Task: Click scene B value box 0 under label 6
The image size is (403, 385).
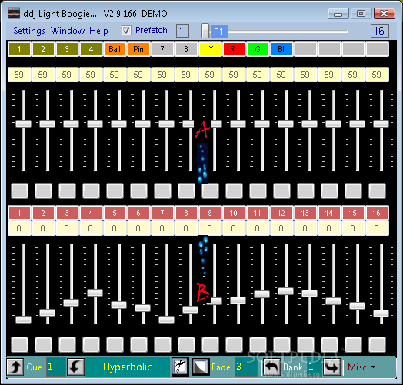Action: tap(138, 228)
